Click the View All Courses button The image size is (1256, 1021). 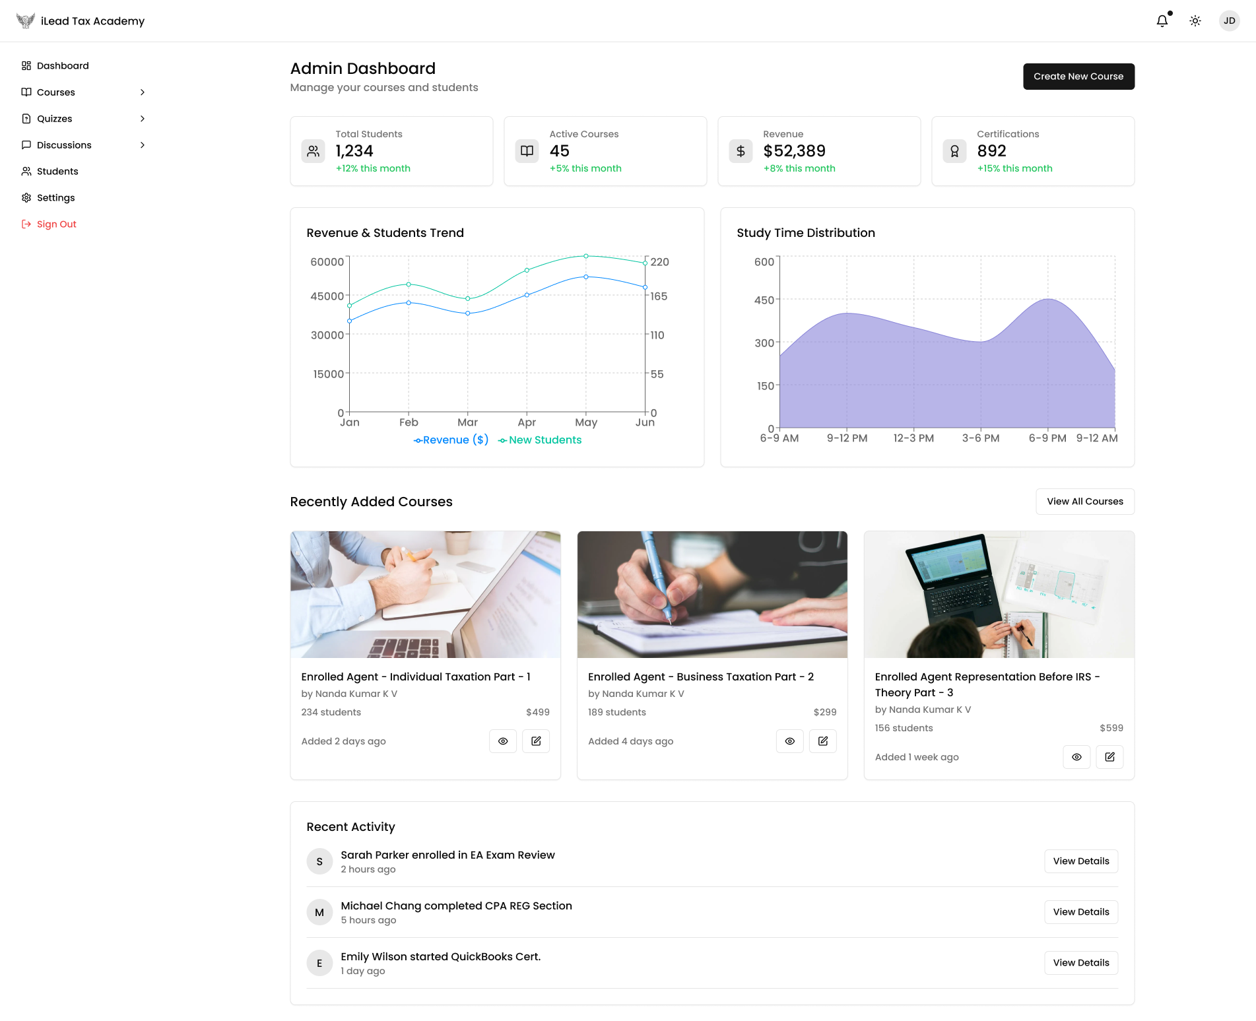pyautogui.click(x=1084, y=502)
